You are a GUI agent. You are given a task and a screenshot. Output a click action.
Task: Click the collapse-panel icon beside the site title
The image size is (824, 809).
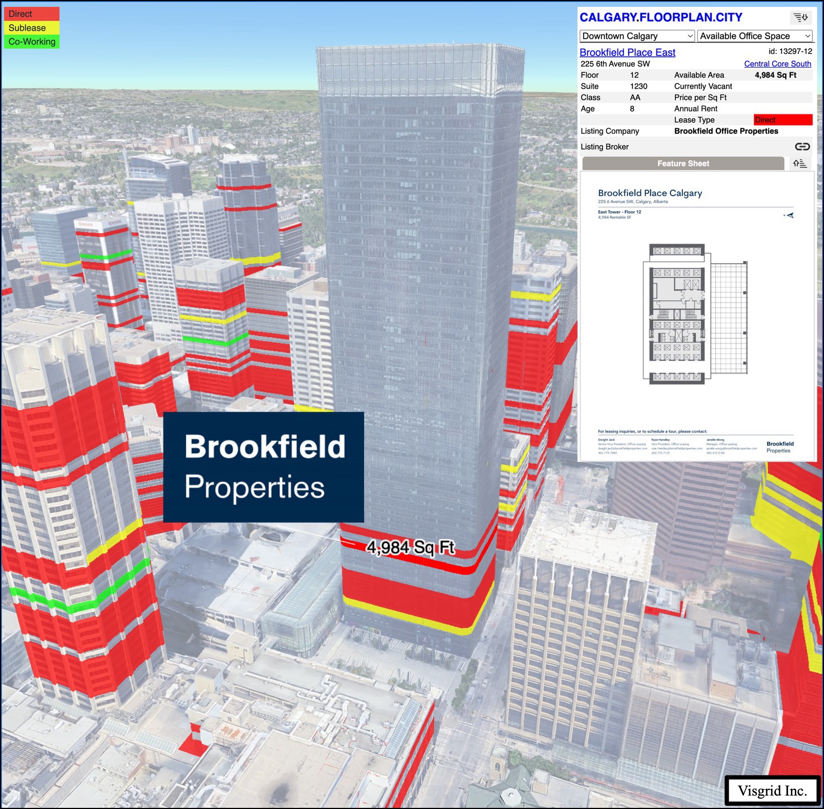click(x=800, y=18)
